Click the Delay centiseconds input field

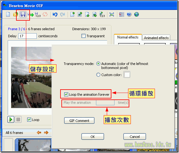tap(27, 36)
